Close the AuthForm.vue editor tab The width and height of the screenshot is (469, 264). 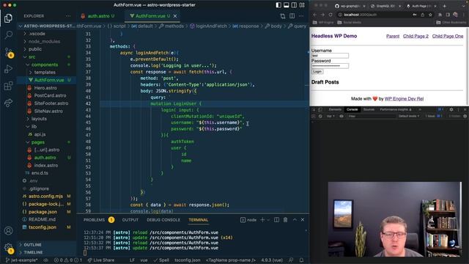[175, 16]
